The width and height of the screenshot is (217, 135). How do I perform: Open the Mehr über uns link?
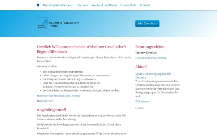[45, 101]
